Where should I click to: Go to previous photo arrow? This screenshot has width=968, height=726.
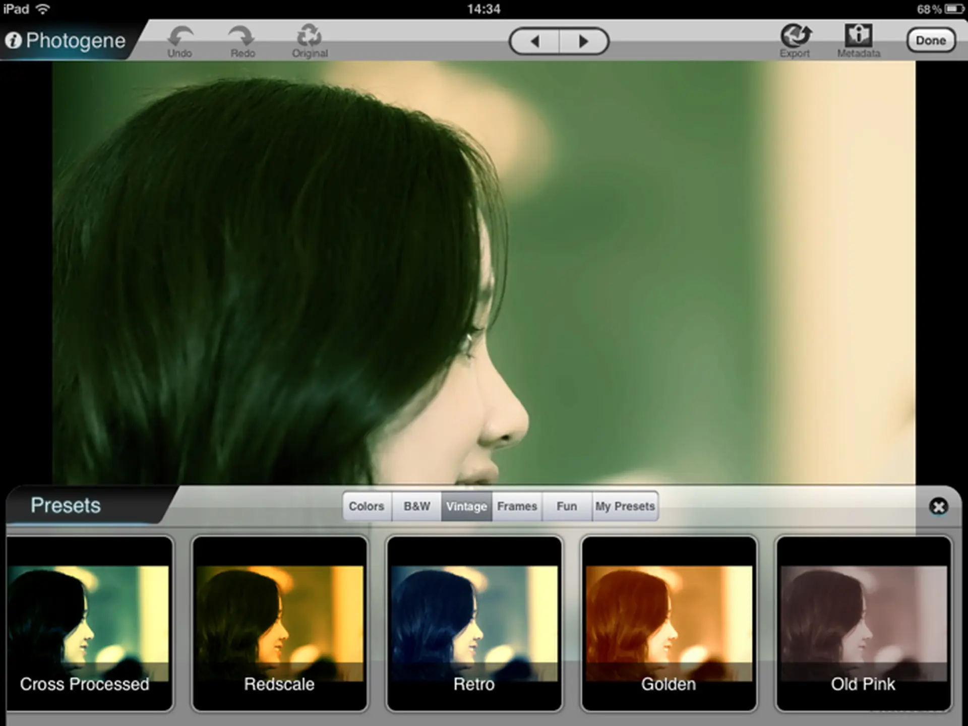[535, 41]
